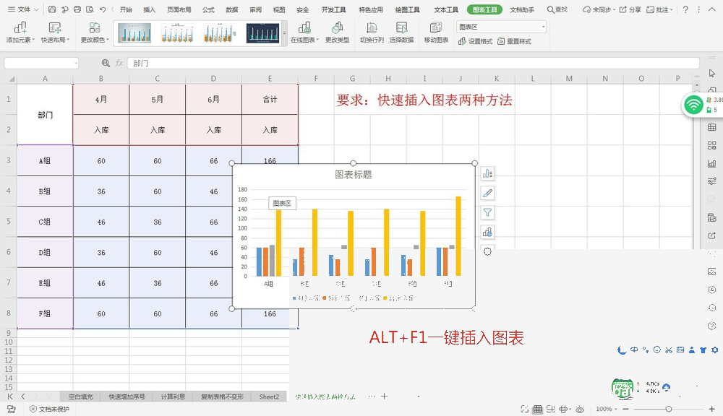The image size is (723, 416).
Task: Open more options three-dot menu in title bar
Action: [699, 9]
